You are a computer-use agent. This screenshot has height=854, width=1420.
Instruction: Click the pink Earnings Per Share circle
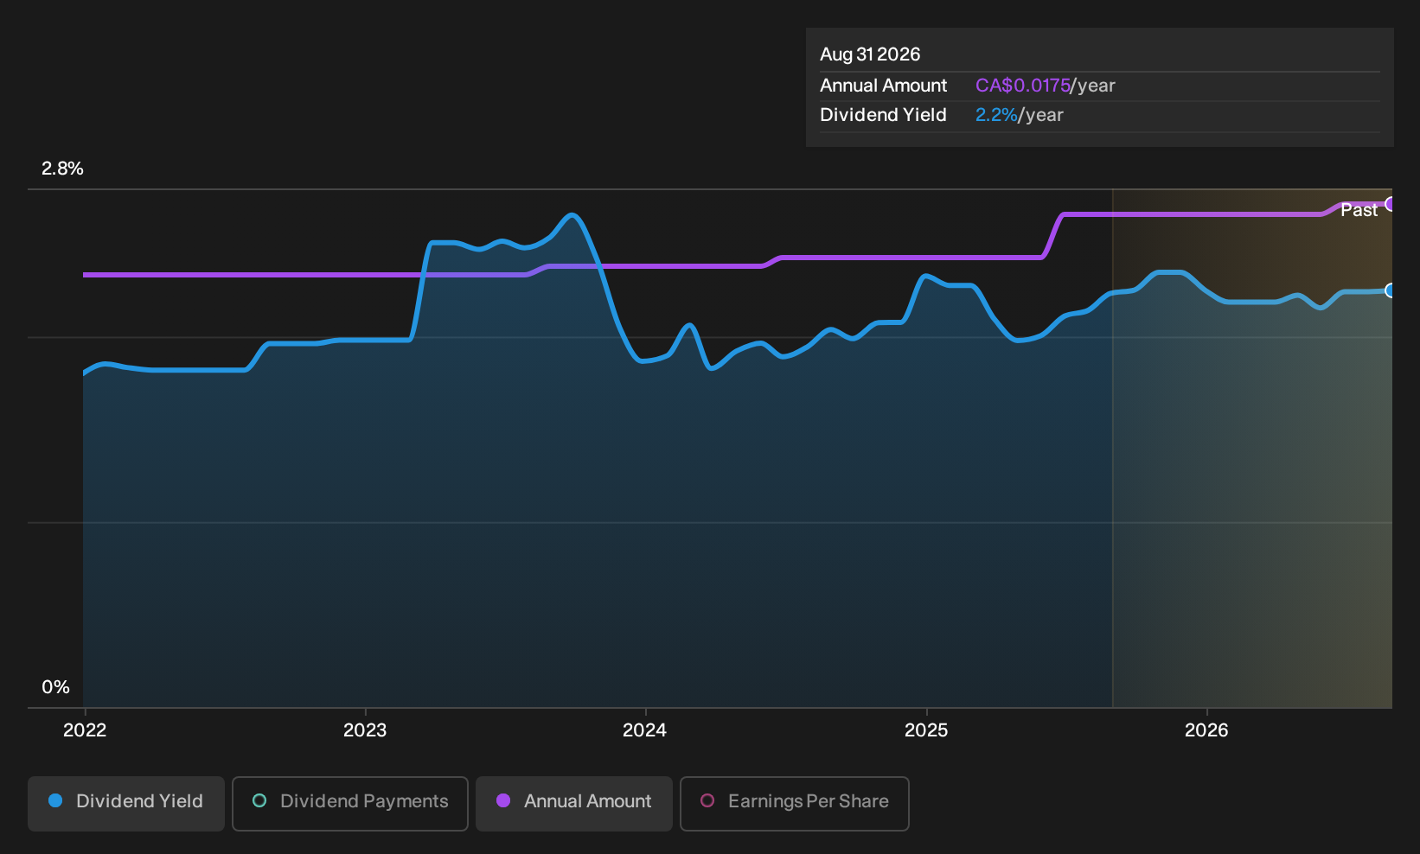tap(707, 800)
